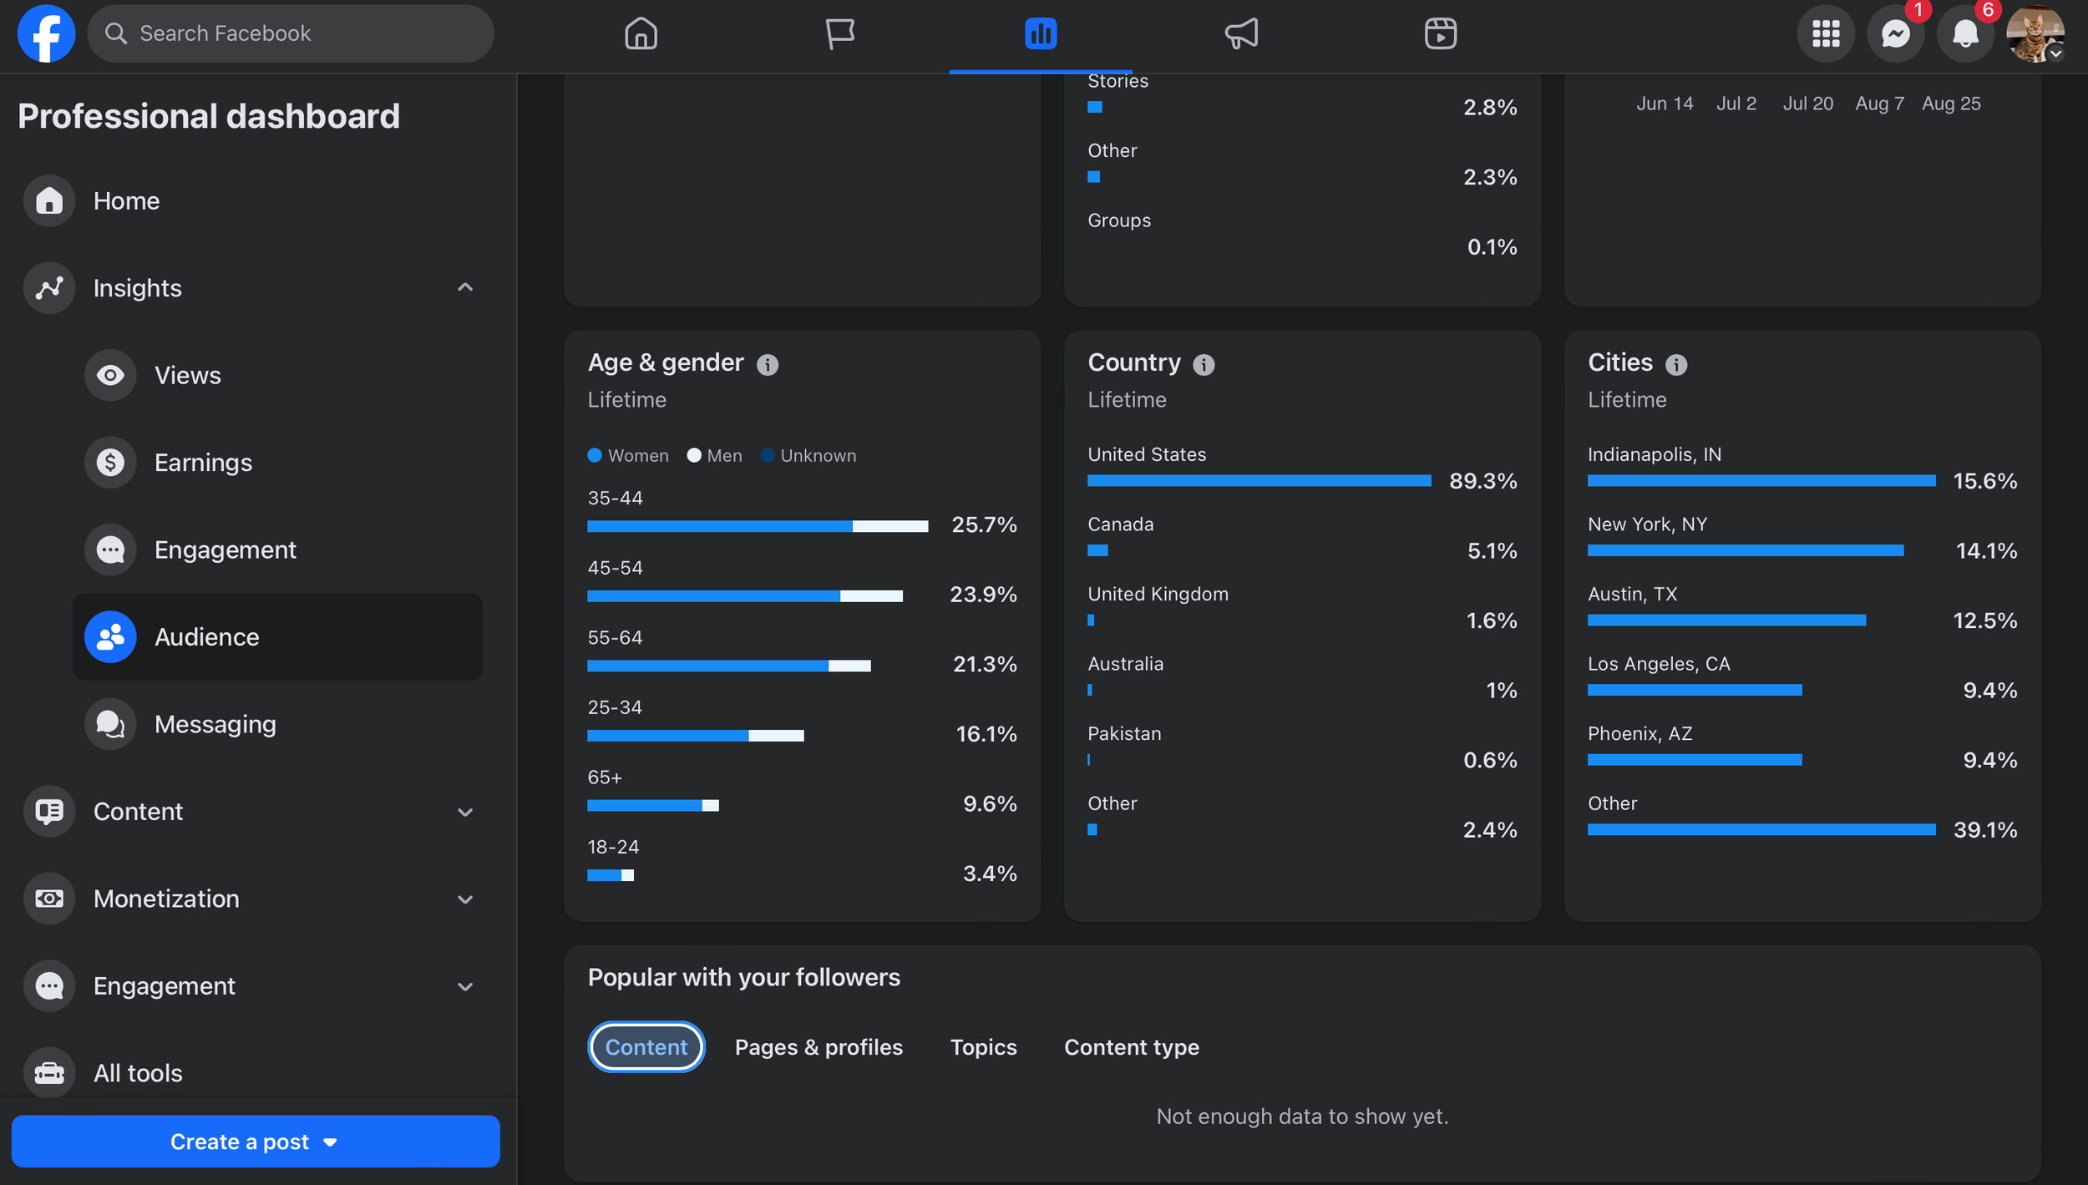Toggle the Men legend item
This screenshot has width=2088, height=1185.
pos(715,456)
